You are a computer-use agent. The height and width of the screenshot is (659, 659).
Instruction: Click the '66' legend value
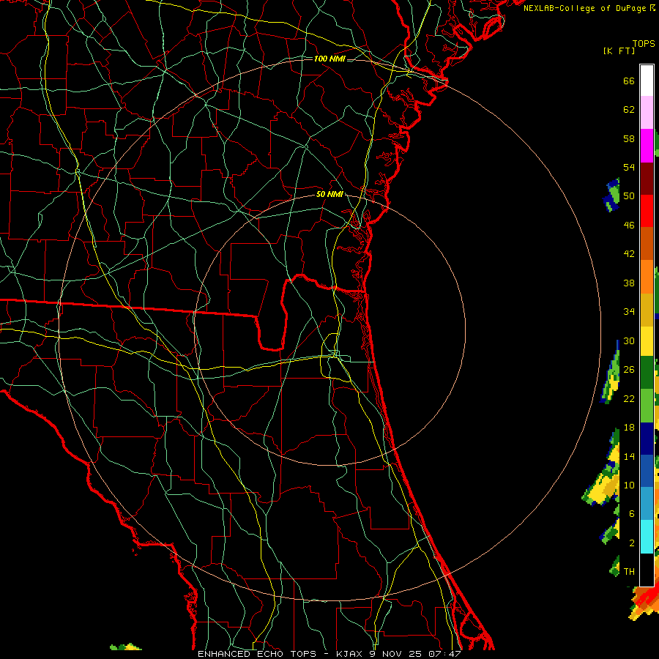click(629, 81)
